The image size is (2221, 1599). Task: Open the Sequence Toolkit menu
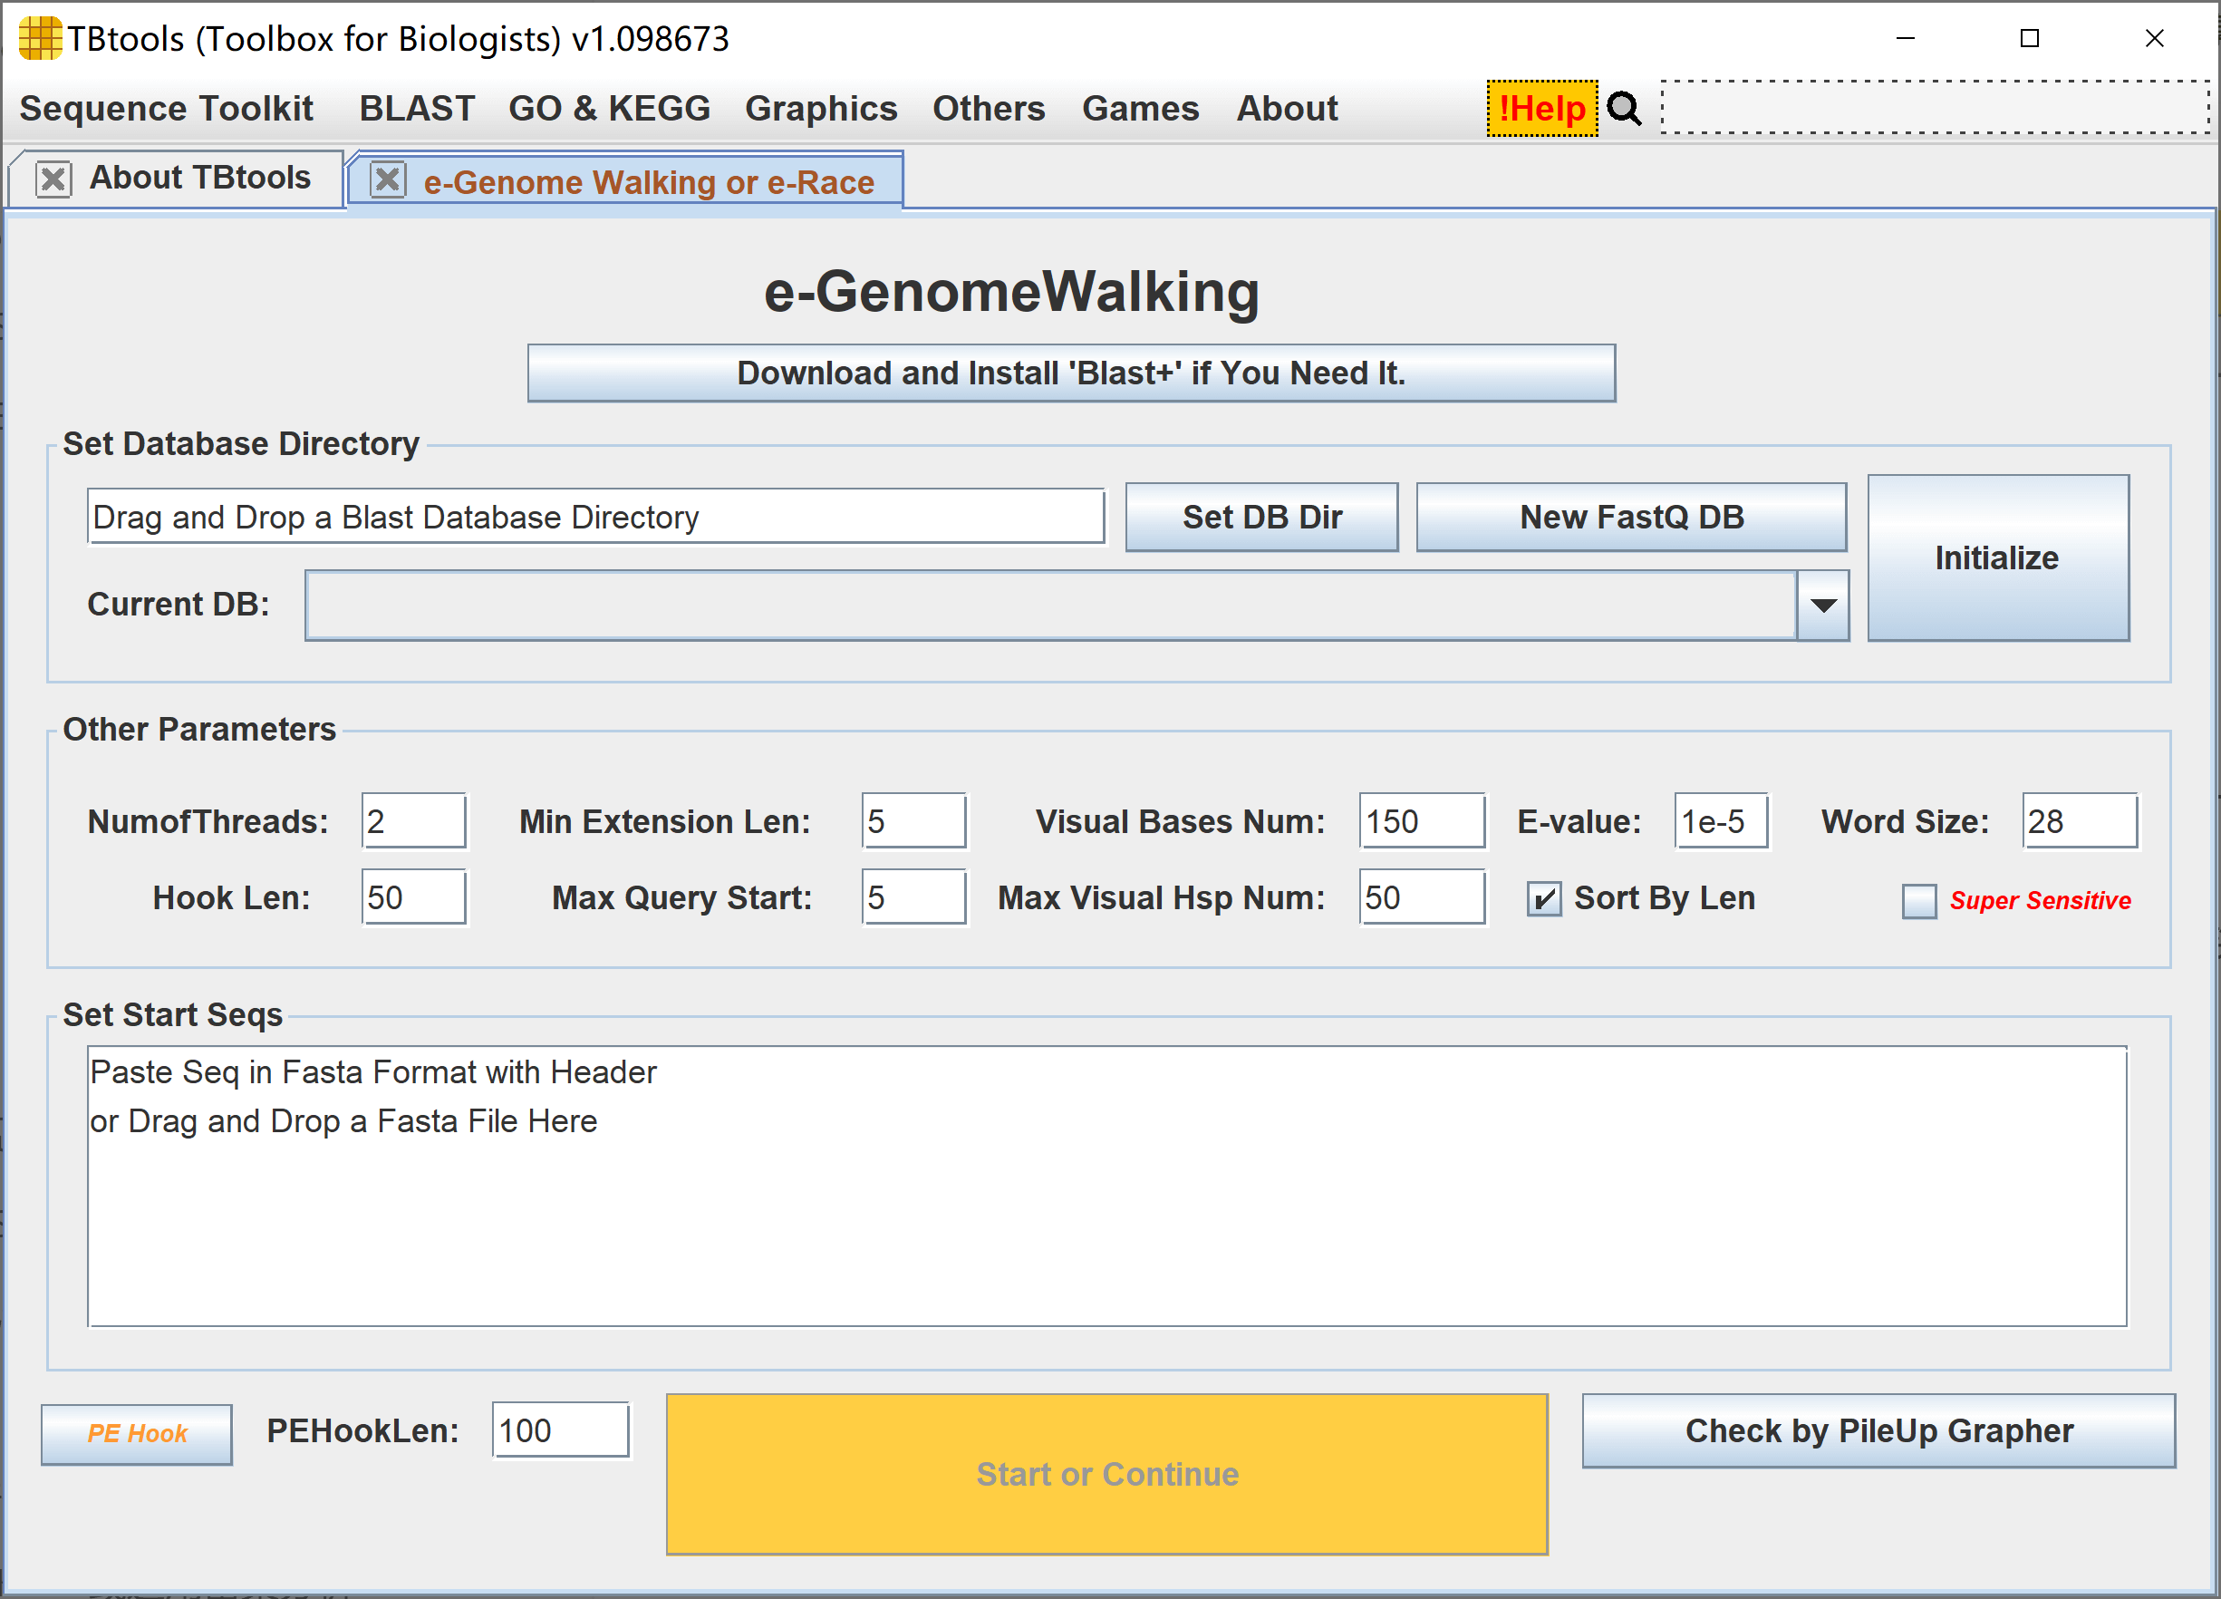point(167,108)
